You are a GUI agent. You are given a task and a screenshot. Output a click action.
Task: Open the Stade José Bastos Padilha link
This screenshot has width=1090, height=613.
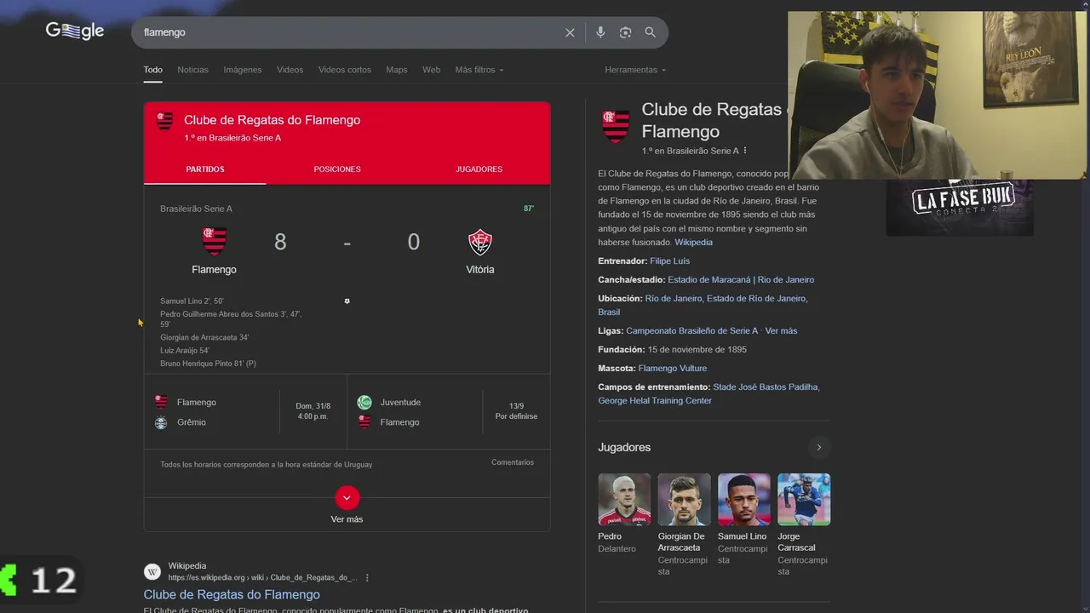766,387
